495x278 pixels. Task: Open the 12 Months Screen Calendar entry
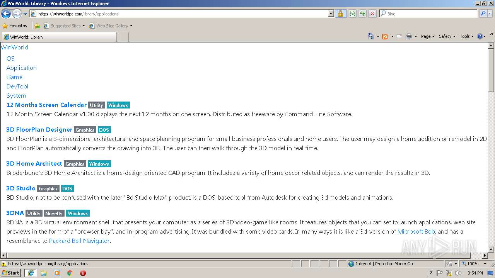point(46,105)
